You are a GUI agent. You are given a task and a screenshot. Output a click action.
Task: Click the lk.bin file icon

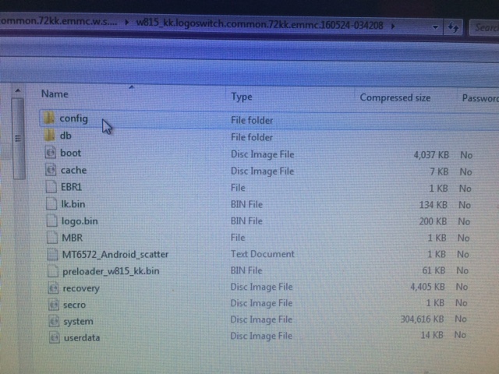click(51, 203)
